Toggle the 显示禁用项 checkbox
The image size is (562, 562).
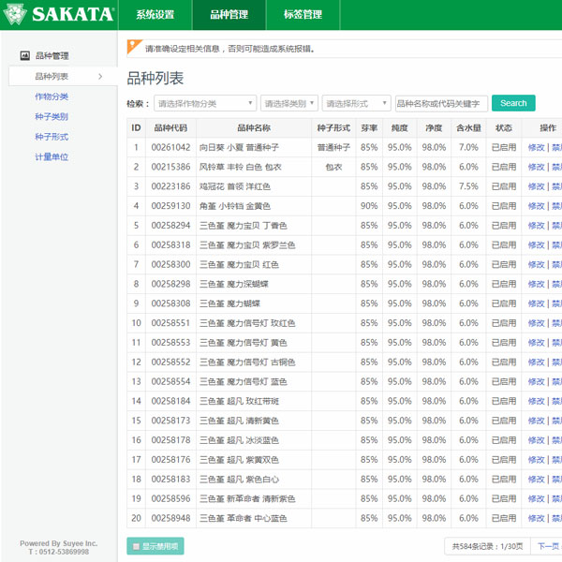click(x=137, y=546)
